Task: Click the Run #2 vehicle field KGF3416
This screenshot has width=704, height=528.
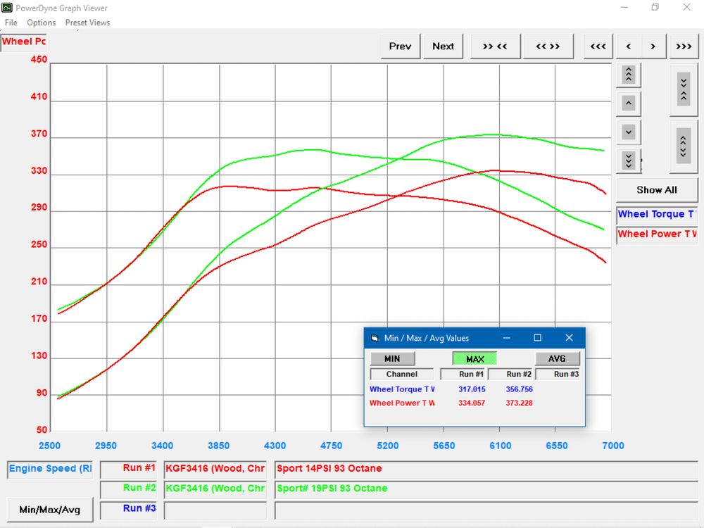Action: coord(215,489)
